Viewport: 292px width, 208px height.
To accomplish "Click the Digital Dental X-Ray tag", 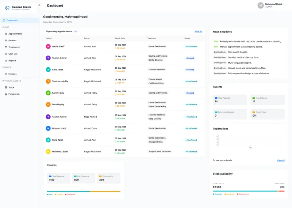I will pyautogui.click(x=157, y=106).
